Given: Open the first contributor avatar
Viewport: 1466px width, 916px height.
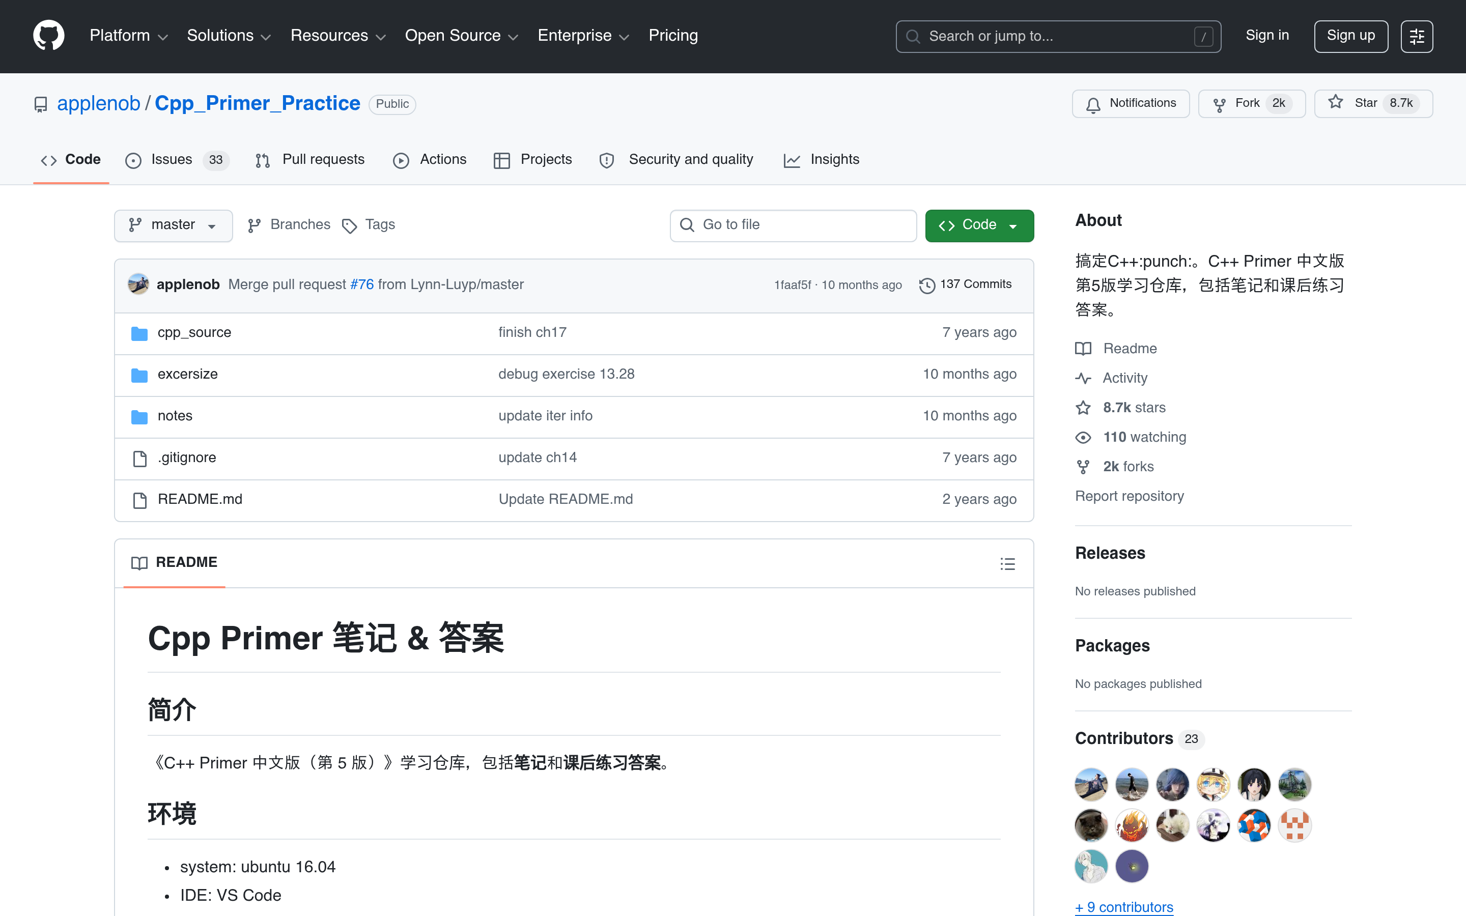Looking at the screenshot, I should [x=1091, y=785].
